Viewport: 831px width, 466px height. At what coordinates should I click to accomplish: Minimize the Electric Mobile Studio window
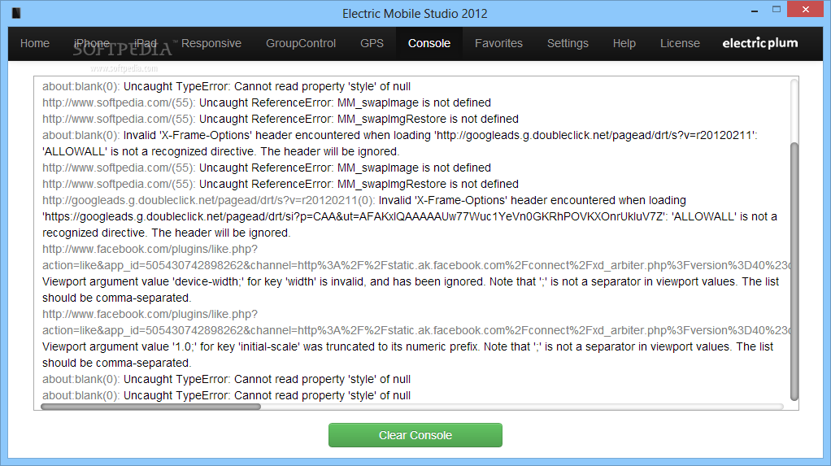tap(754, 11)
